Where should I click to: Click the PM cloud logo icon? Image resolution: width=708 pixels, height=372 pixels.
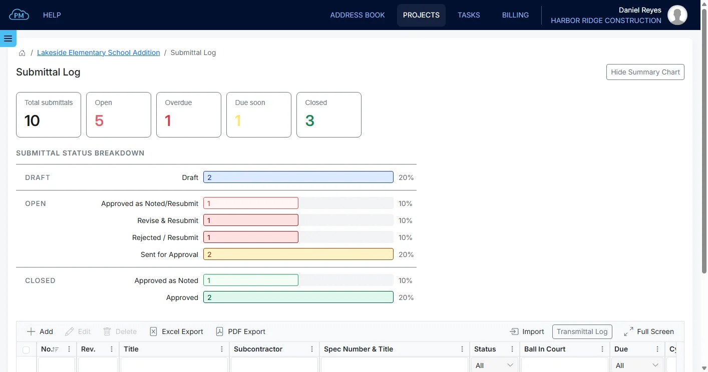[19, 15]
